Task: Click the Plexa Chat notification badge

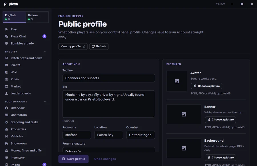Action: click(45, 36)
